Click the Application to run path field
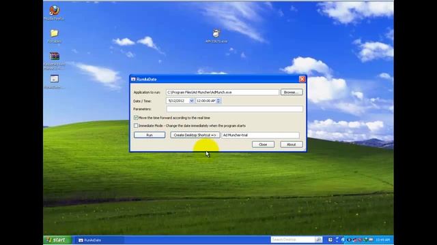 coord(223,93)
